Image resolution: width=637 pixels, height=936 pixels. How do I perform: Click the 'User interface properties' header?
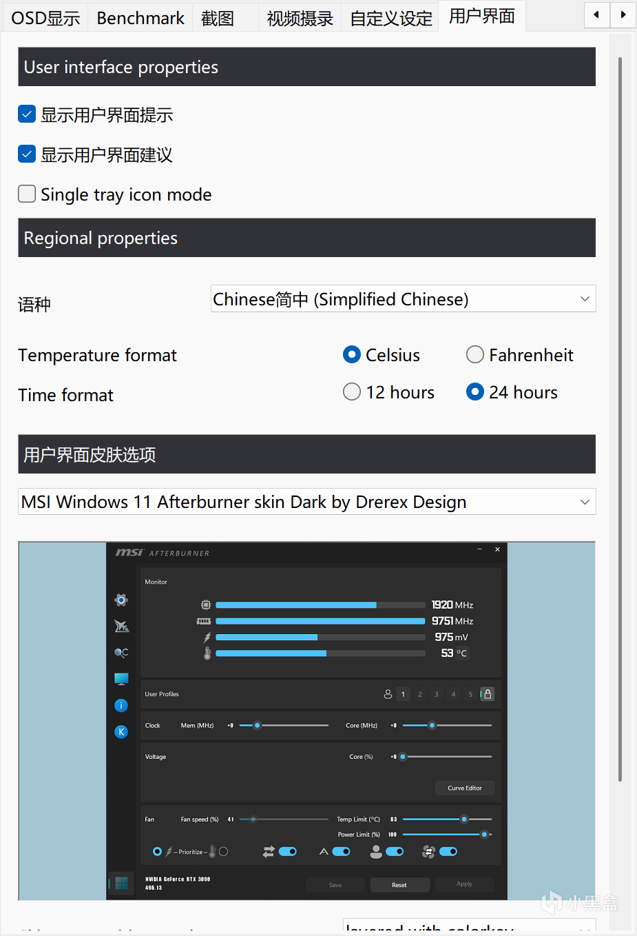tap(306, 67)
